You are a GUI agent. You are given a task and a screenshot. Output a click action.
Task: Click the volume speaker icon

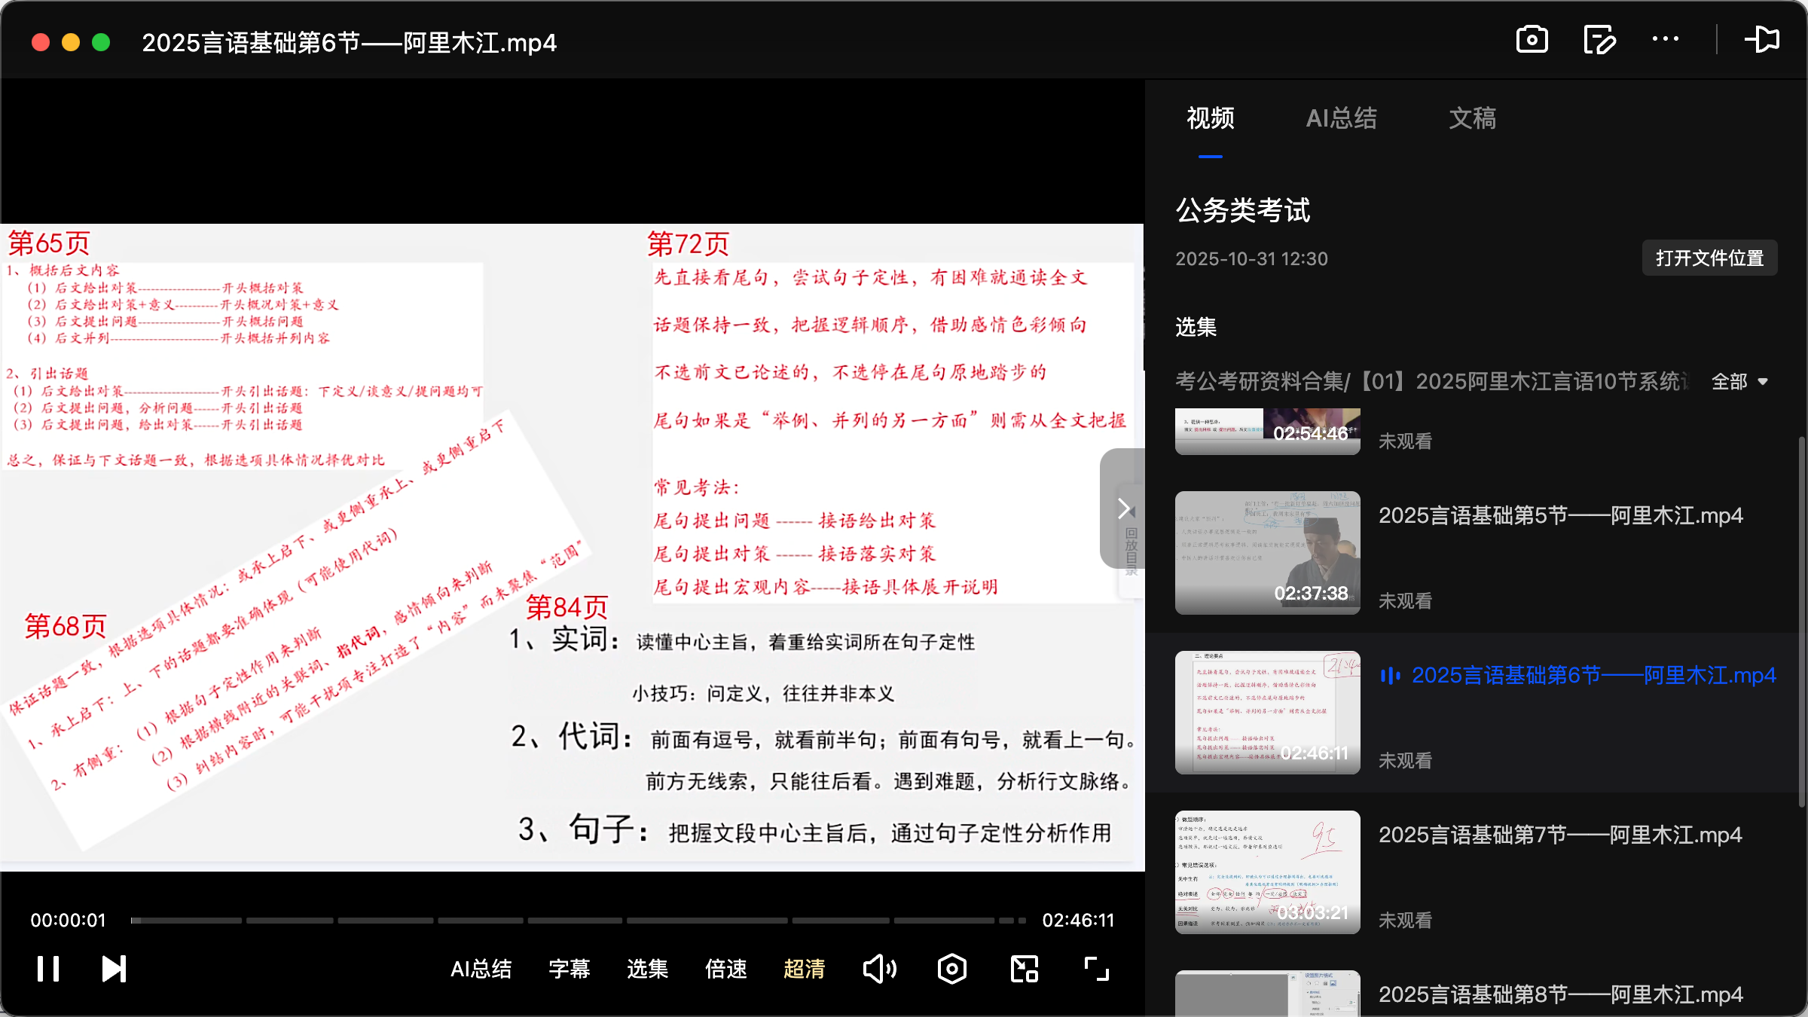[880, 968]
